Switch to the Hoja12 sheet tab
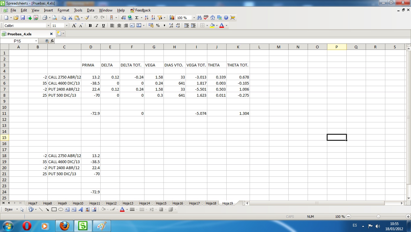The image size is (411, 232). pyautogui.click(x=111, y=203)
